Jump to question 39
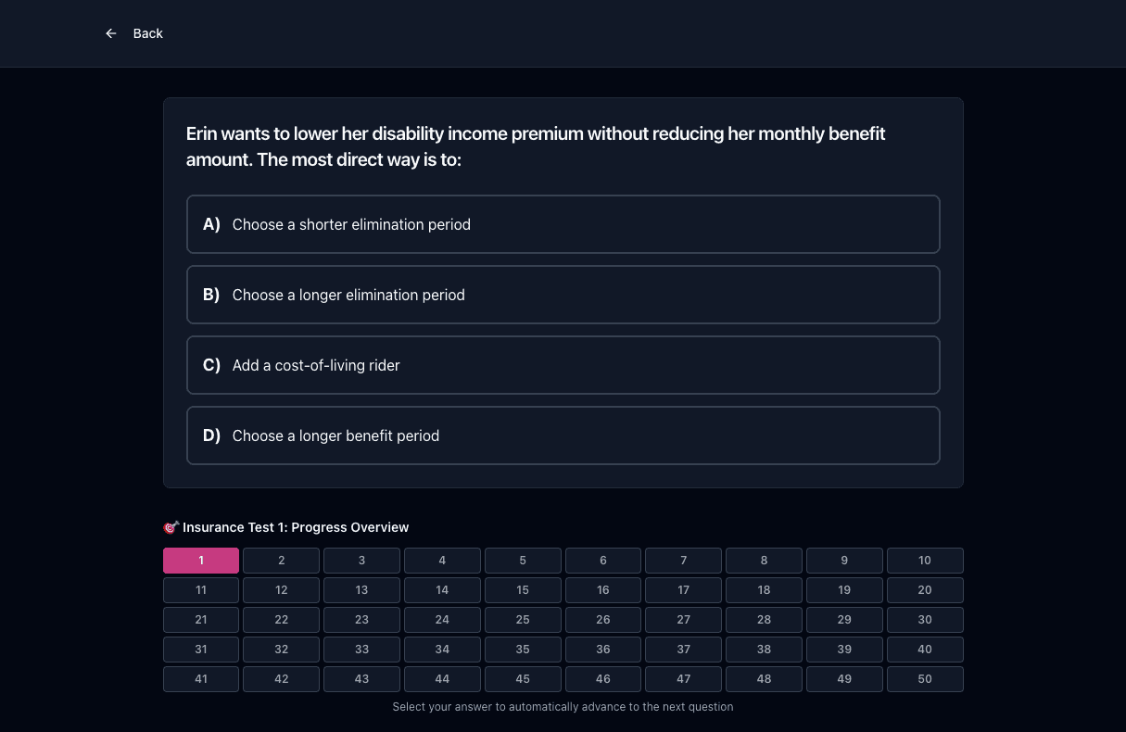 [844, 650]
